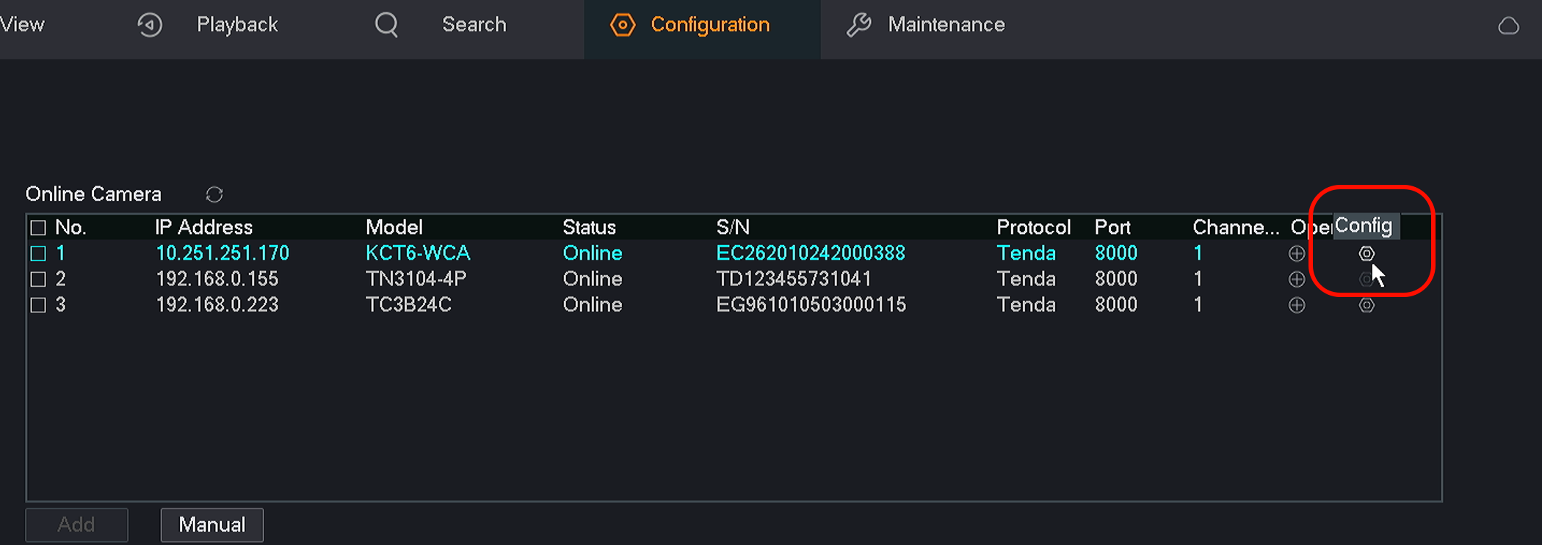Click add icon for camera 10.251.251.170

[1297, 254]
